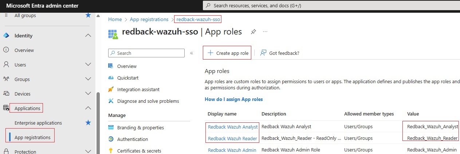Screen dimensions: 460x154
Task: Click the Quickstart cloud icon
Action: click(110, 78)
